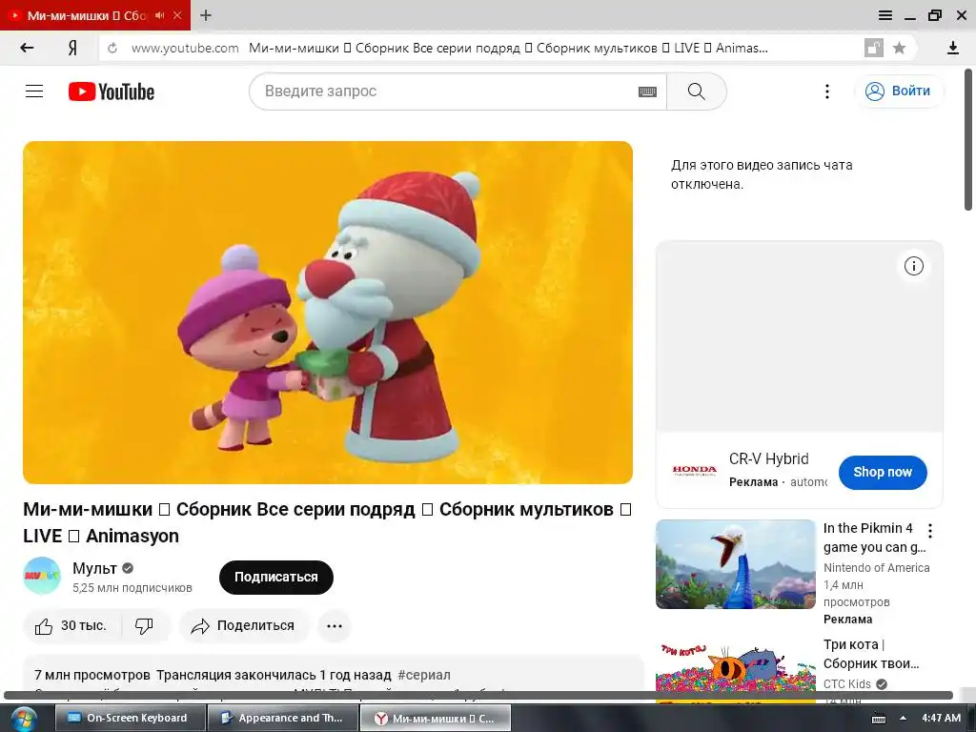
Task: Switch to On-Screen Keyboard taskbar item
Action: click(130, 718)
